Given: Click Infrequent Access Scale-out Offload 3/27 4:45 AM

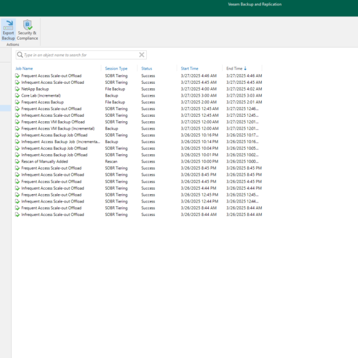Looking at the screenshot, I should [53, 83].
